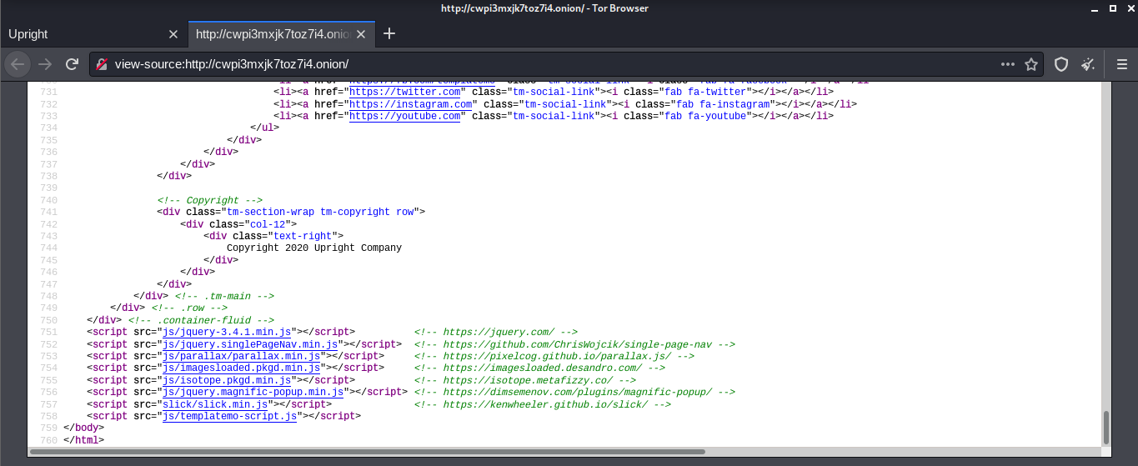Open the Tor security level shield

(x=1061, y=64)
